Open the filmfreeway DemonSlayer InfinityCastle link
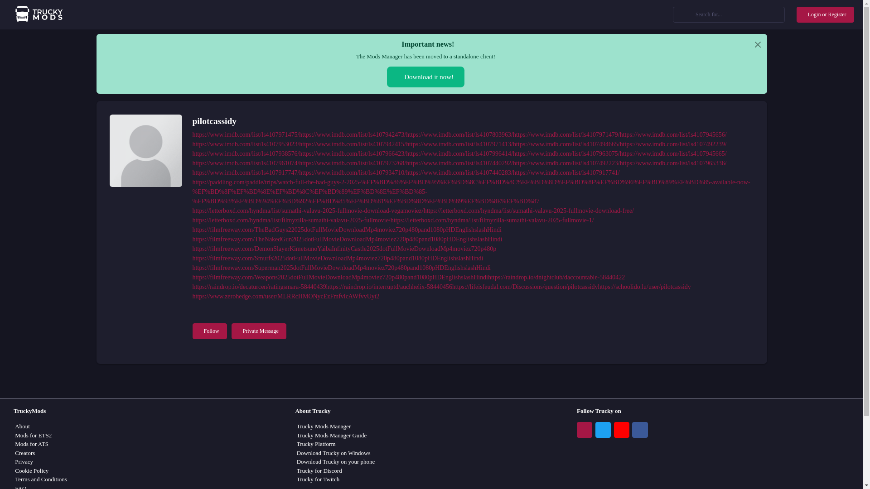This screenshot has height=489, width=870. tap(344, 249)
